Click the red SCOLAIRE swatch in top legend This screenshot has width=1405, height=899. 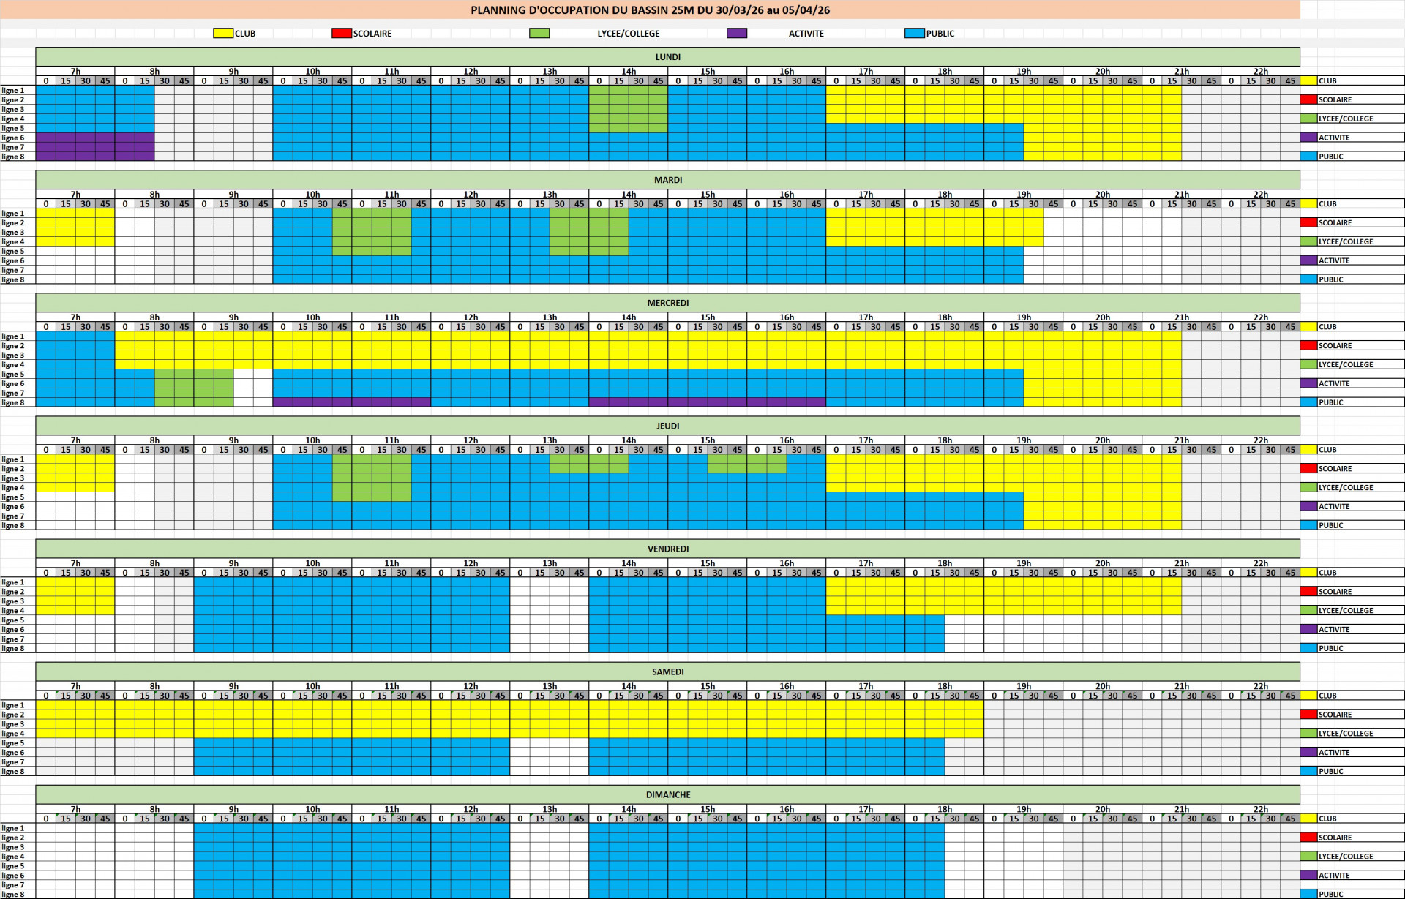pyautogui.click(x=341, y=33)
